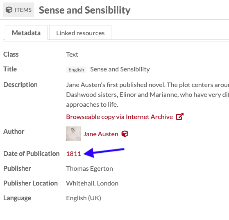Open the Metadata tab

[x=26, y=33]
